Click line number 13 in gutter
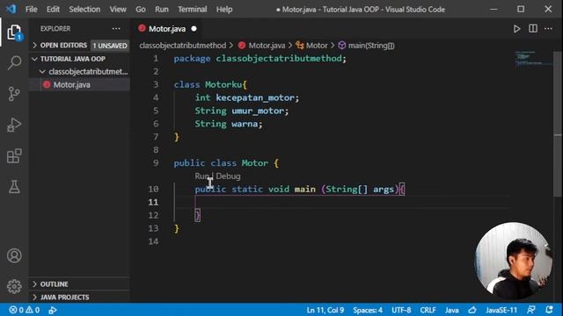This screenshot has height=316, width=563. [x=153, y=228]
